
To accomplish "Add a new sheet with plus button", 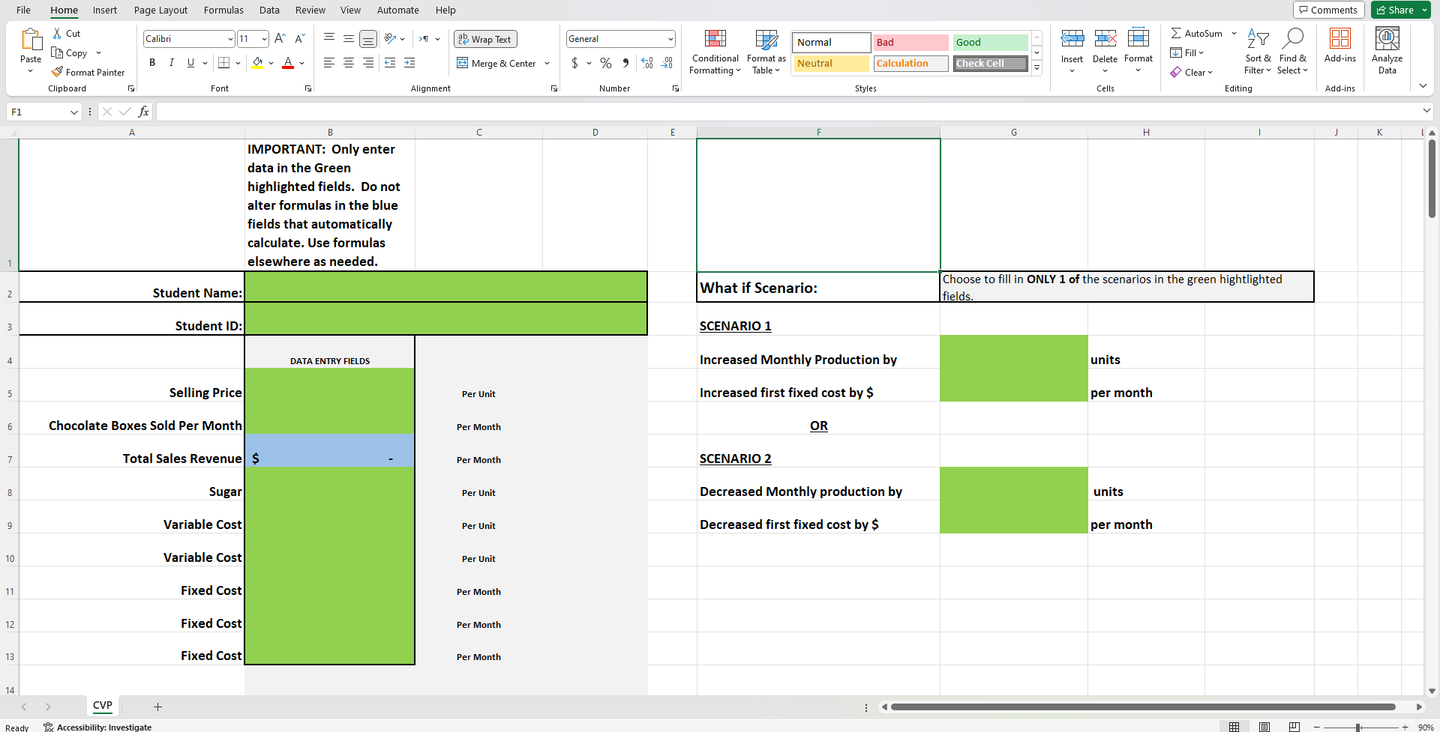I will (x=157, y=707).
